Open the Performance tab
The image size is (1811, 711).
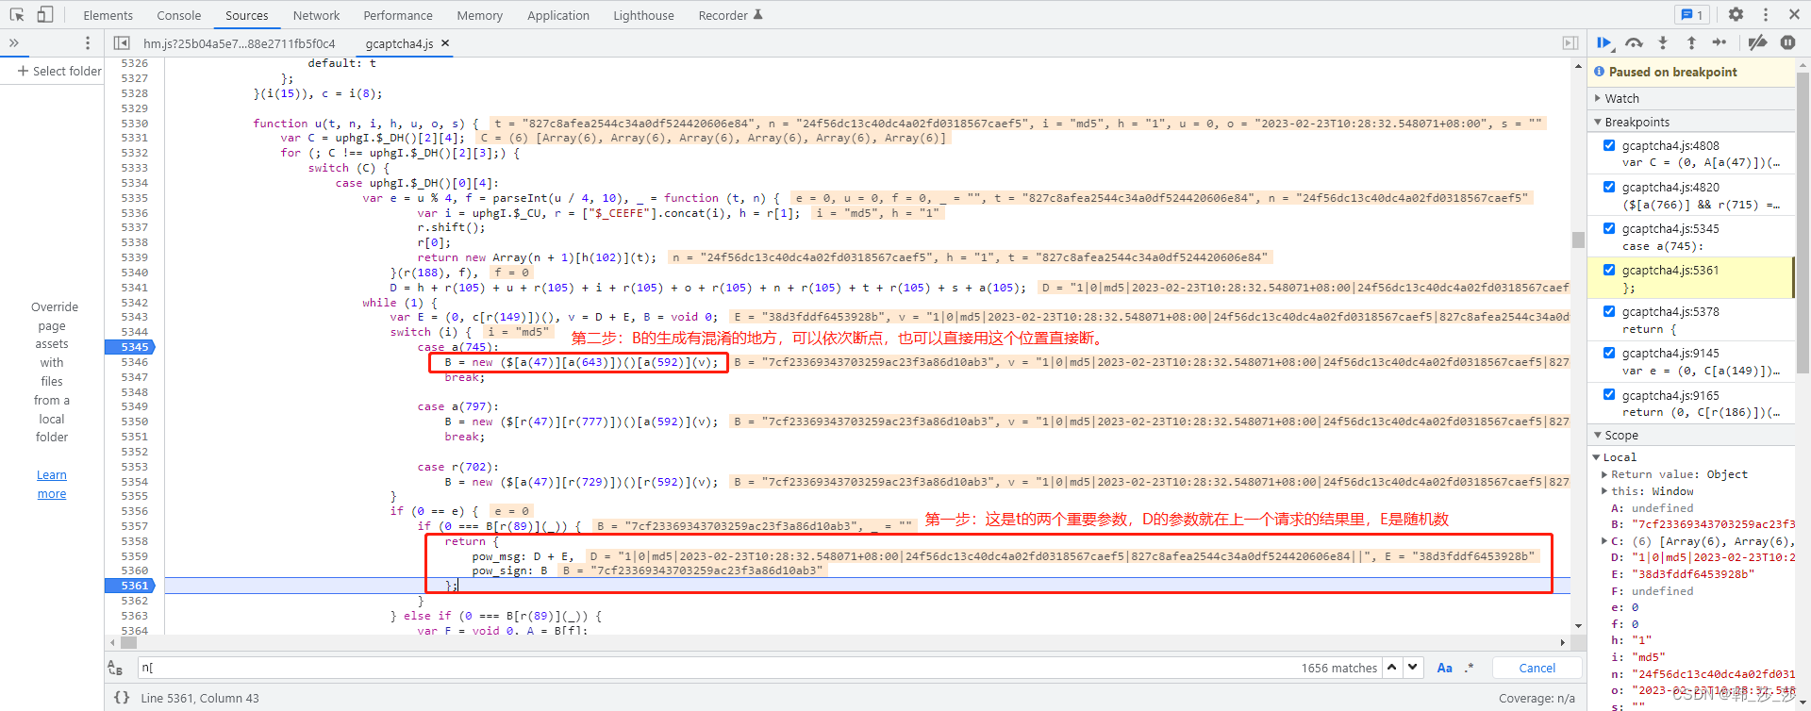tap(398, 15)
